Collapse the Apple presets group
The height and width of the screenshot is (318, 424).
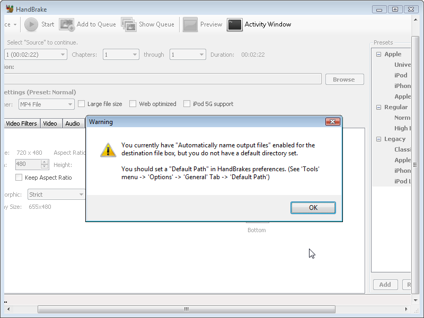coord(378,54)
